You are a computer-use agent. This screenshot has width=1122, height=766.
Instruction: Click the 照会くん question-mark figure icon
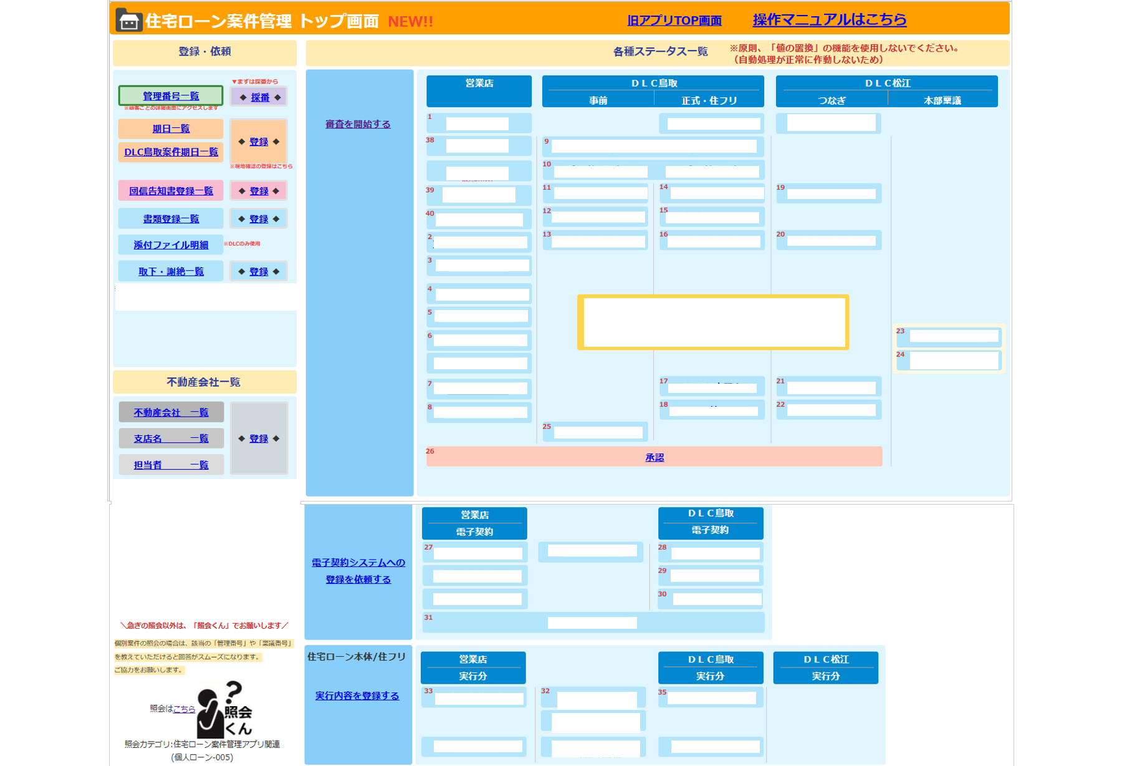225,710
